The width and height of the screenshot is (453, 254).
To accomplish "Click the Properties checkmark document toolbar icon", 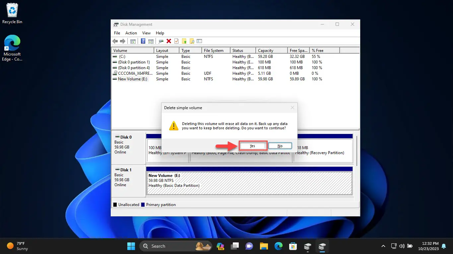I will [176, 41].
